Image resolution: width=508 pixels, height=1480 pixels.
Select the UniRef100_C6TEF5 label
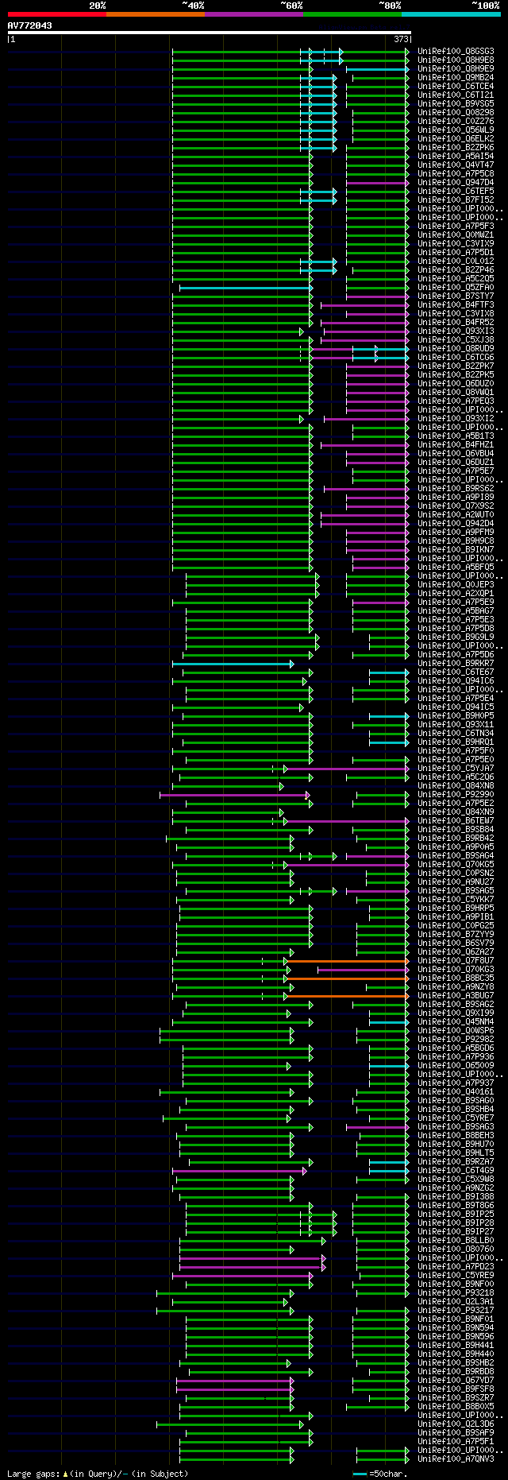click(x=456, y=192)
